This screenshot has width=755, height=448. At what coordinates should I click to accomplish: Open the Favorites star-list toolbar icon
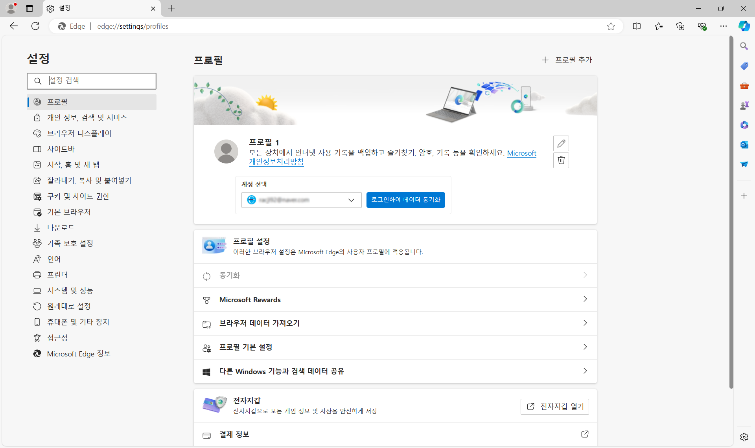[x=659, y=26]
